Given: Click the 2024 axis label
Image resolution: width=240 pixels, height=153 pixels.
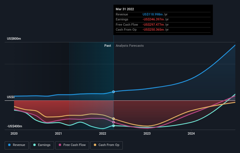Looking at the screenshot, I should (x=191, y=134).
